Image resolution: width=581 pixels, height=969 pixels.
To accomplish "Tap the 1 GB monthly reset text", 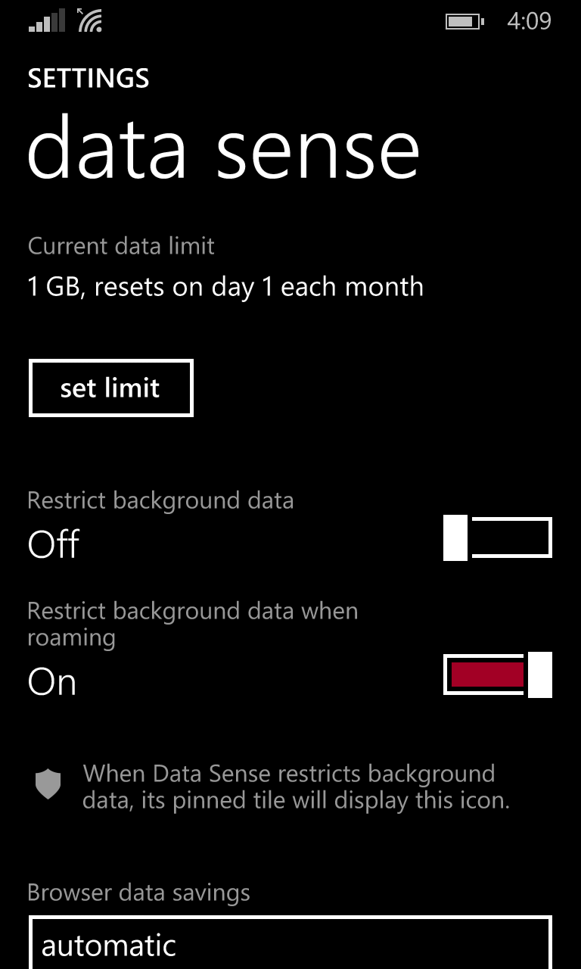I will [225, 287].
